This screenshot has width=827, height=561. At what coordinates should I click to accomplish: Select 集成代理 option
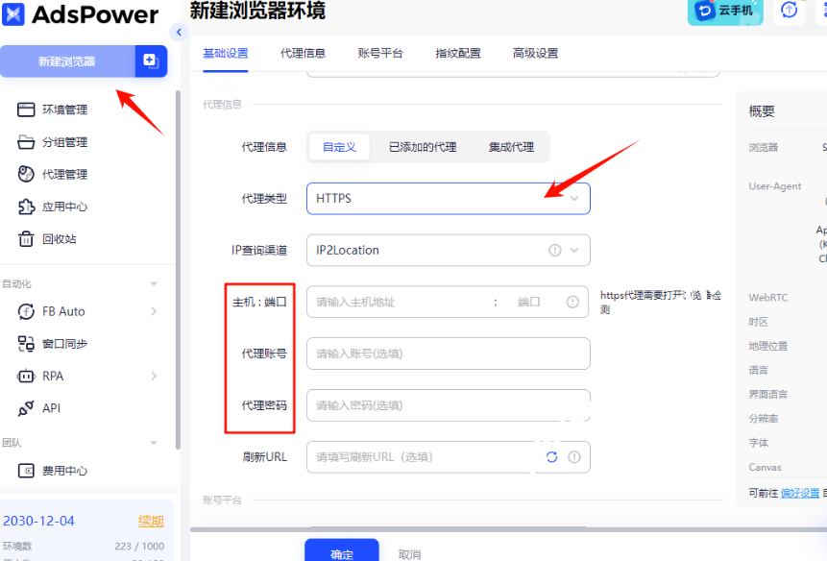point(511,147)
